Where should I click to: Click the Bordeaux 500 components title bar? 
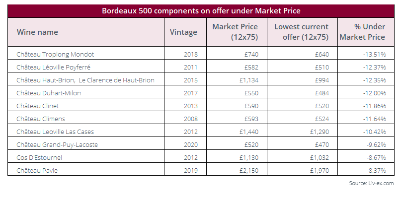click(x=201, y=11)
